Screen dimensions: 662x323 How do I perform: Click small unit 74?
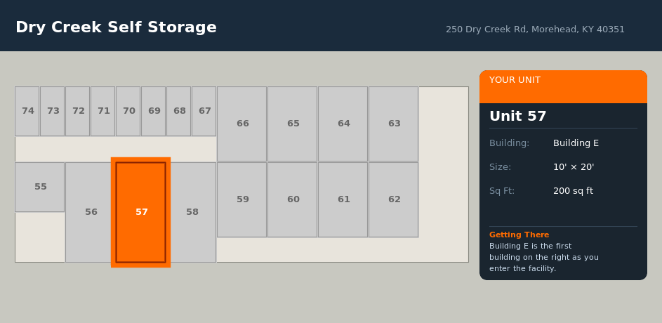coord(27,111)
